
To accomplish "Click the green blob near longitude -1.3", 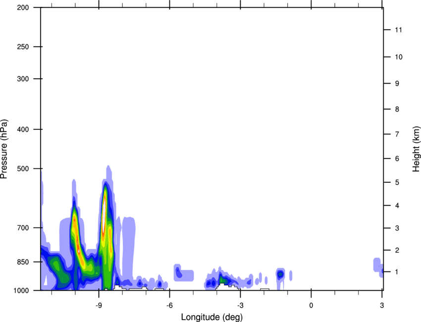I will click(x=280, y=274).
